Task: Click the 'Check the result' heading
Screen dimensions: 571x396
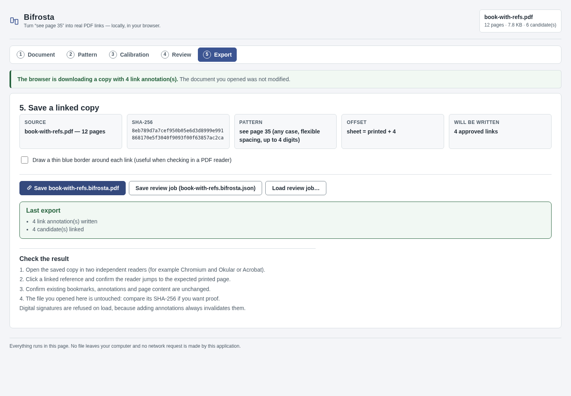Action: (44, 259)
